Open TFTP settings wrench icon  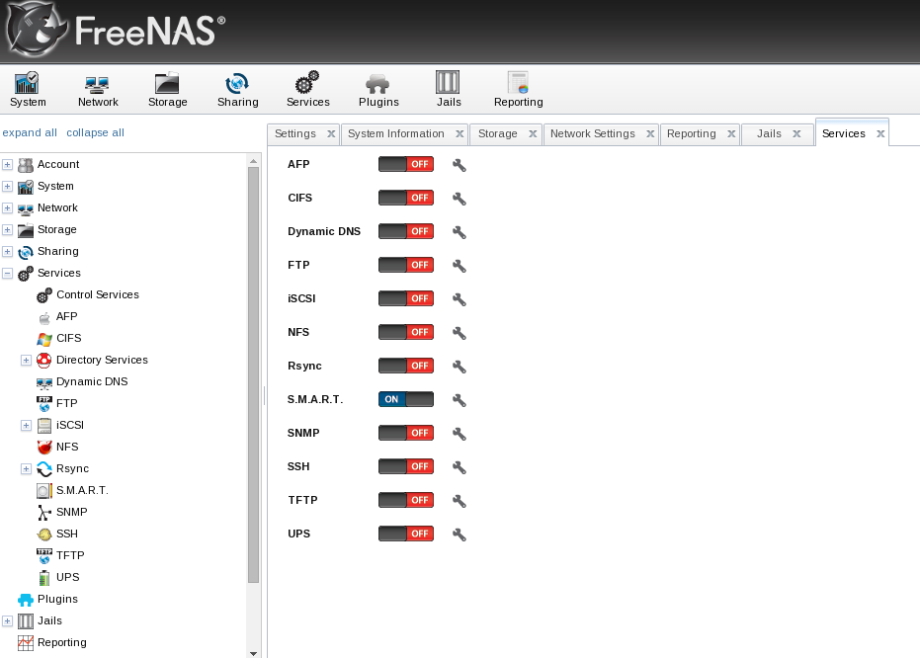point(459,501)
